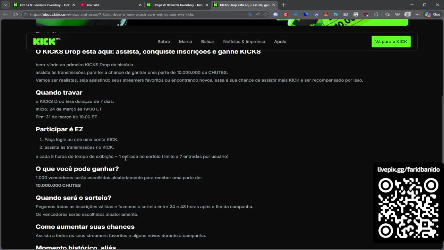Viewport: 444px width, 250px height.
Task: View site information lock icon
Action: pyautogui.click(x=26, y=15)
